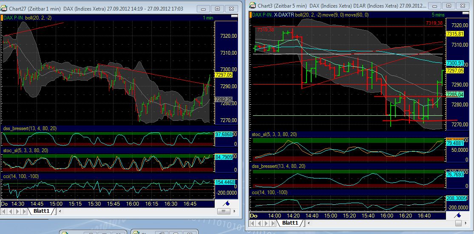Click the Chart27 horizontal scrollbar thumb
The height and width of the screenshot is (234, 474).
pyautogui.click(x=224, y=212)
